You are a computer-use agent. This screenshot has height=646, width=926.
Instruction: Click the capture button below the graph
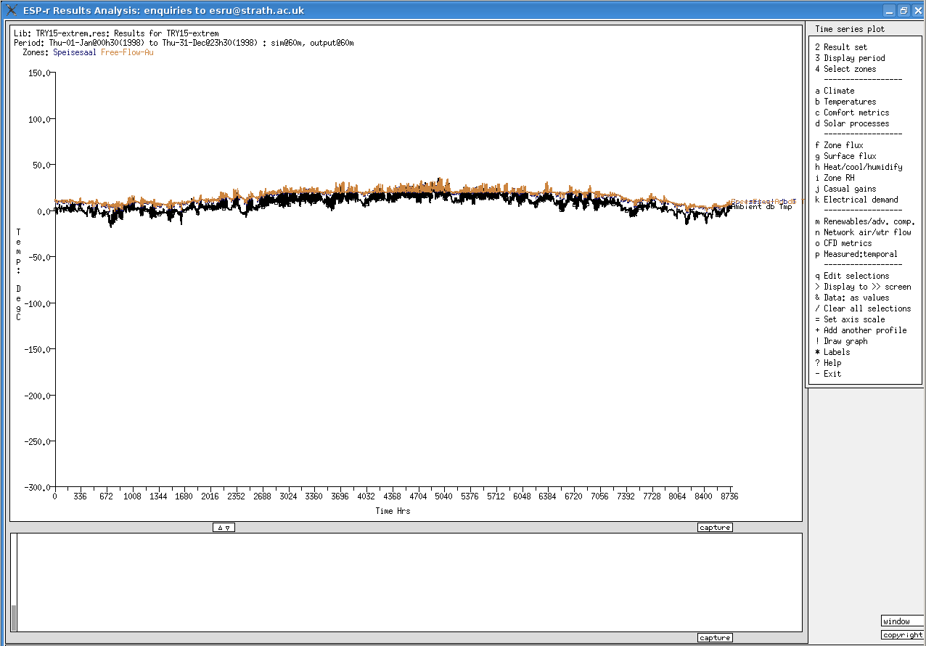(715, 528)
